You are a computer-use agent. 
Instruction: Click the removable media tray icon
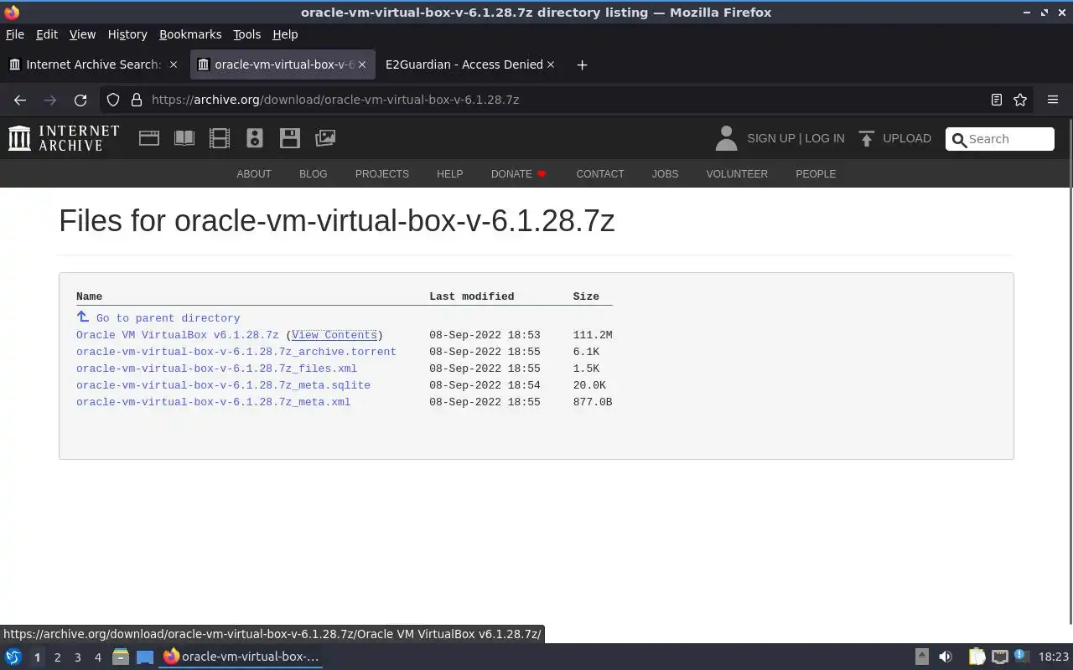point(921,657)
